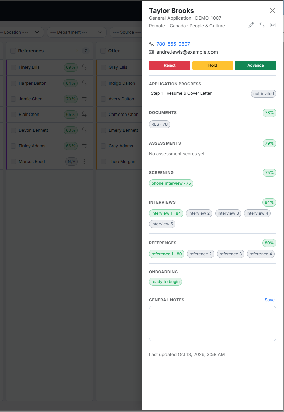Collapse the References column using its chevron
This screenshot has height=412, width=284.
[x=77, y=51]
